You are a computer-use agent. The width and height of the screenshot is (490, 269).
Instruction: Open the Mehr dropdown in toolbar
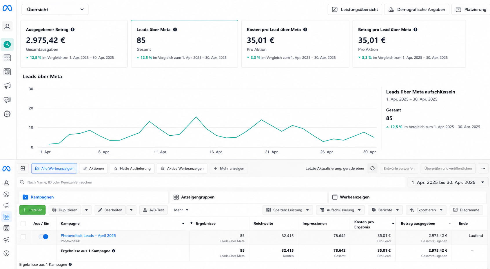coord(181,210)
